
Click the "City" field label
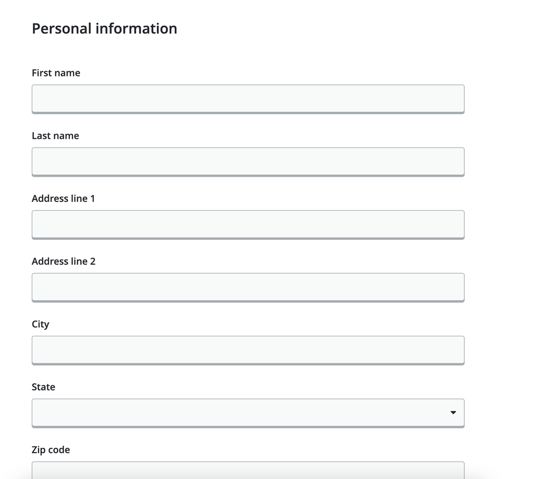(40, 325)
